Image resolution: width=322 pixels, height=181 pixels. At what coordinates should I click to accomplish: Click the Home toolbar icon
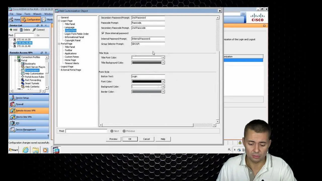tap(11, 20)
